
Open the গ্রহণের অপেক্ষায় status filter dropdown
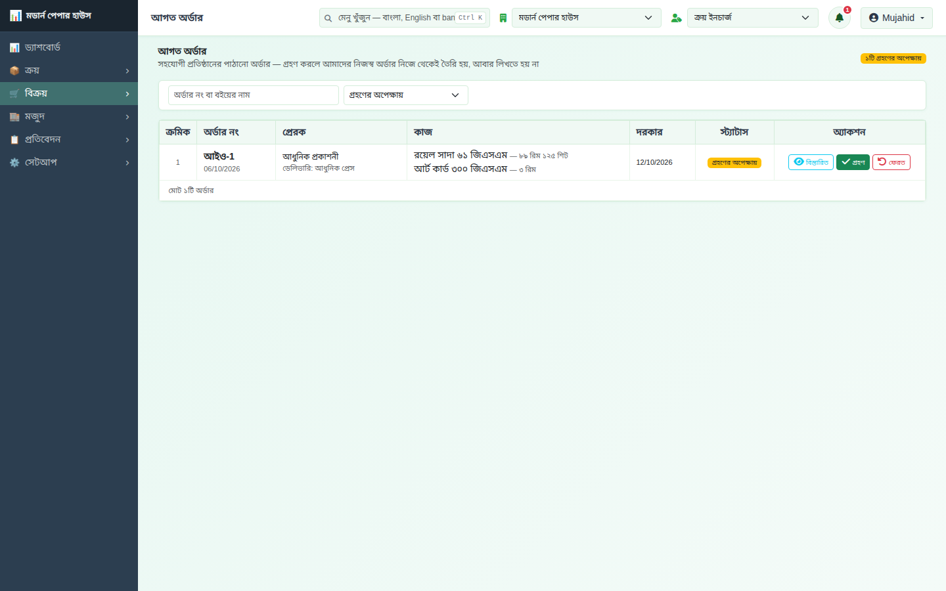pyautogui.click(x=405, y=95)
